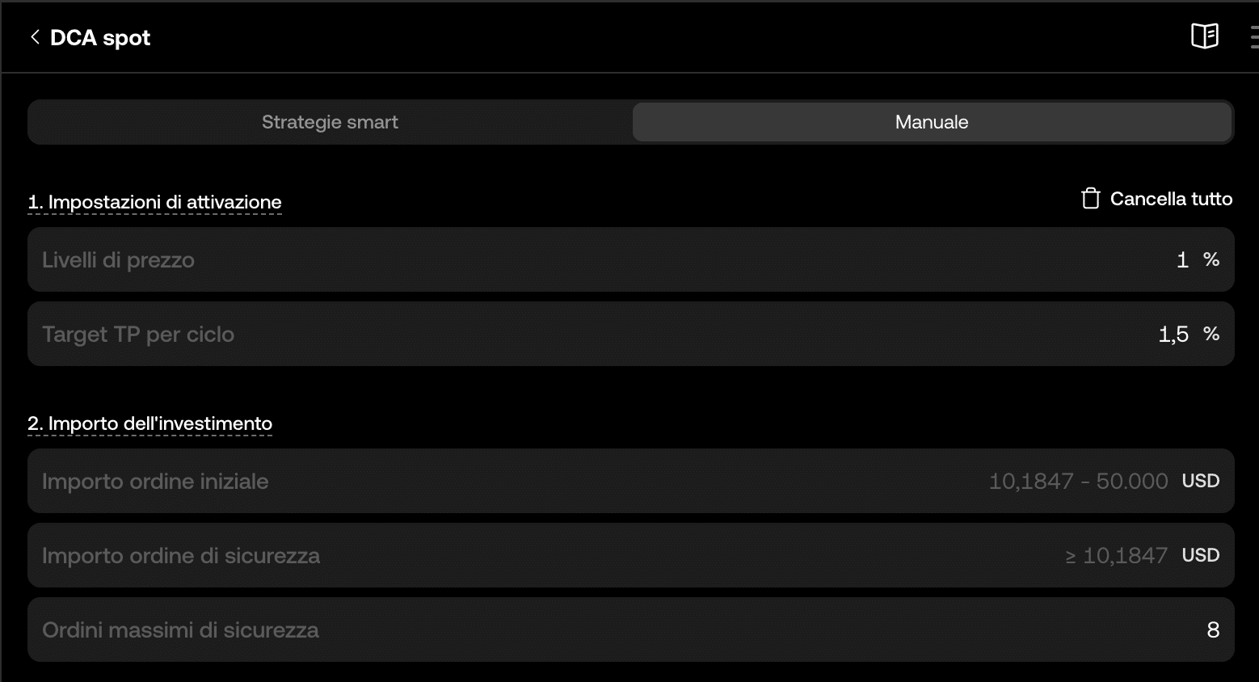The image size is (1259, 682).
Task: Select the Manuale tab
Action: click(x=932, y=122)
